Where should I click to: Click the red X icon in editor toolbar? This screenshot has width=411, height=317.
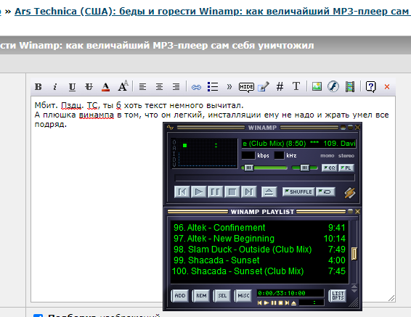(387, 86)
